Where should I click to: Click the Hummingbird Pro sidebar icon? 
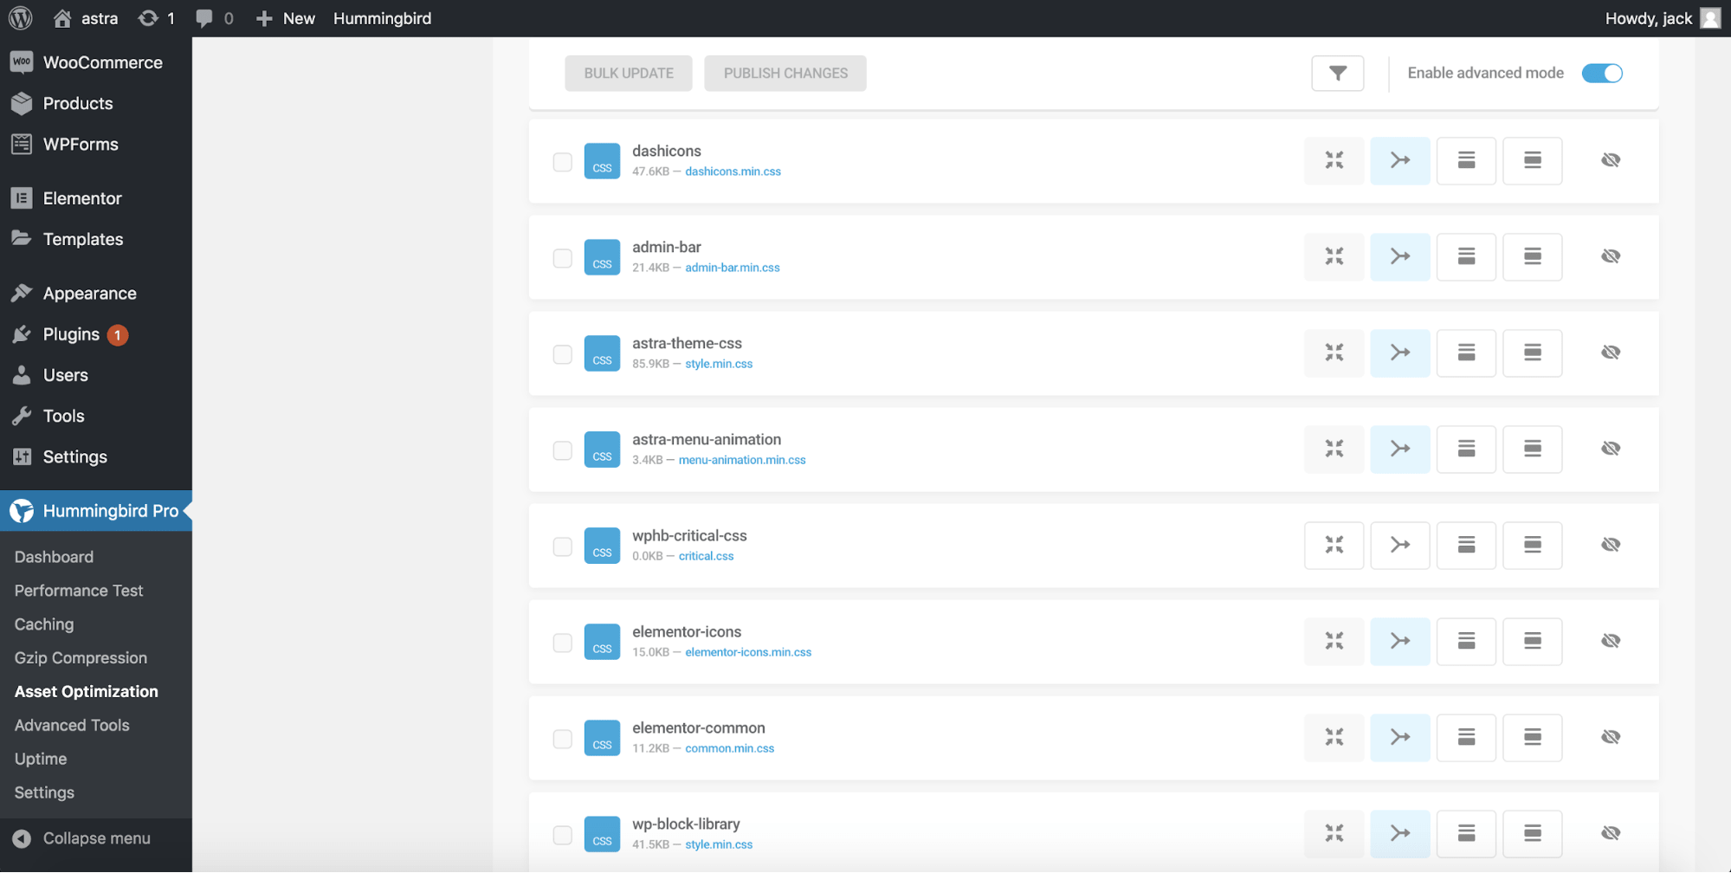tap(23, 511)
